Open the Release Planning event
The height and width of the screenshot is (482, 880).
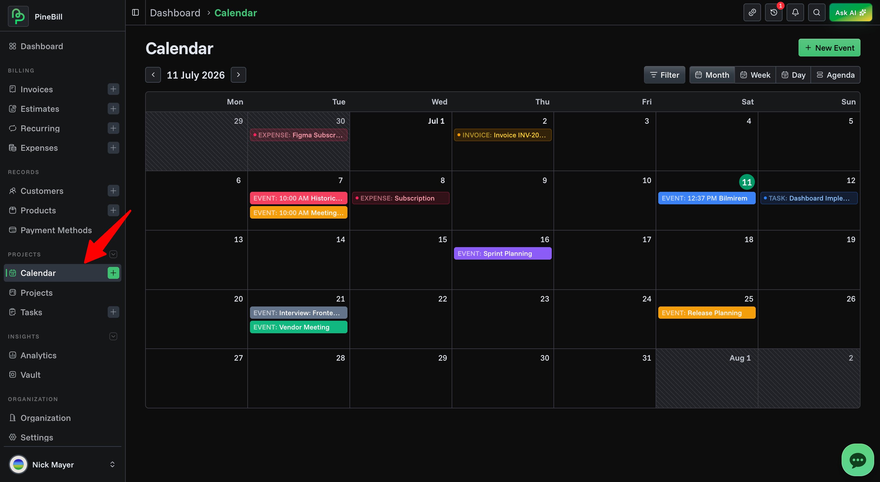pyautogui.click(x=707, y=313)
